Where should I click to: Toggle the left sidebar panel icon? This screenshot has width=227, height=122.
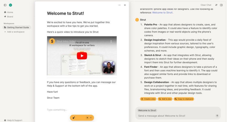pyautogui.click(x=5, y=5)
